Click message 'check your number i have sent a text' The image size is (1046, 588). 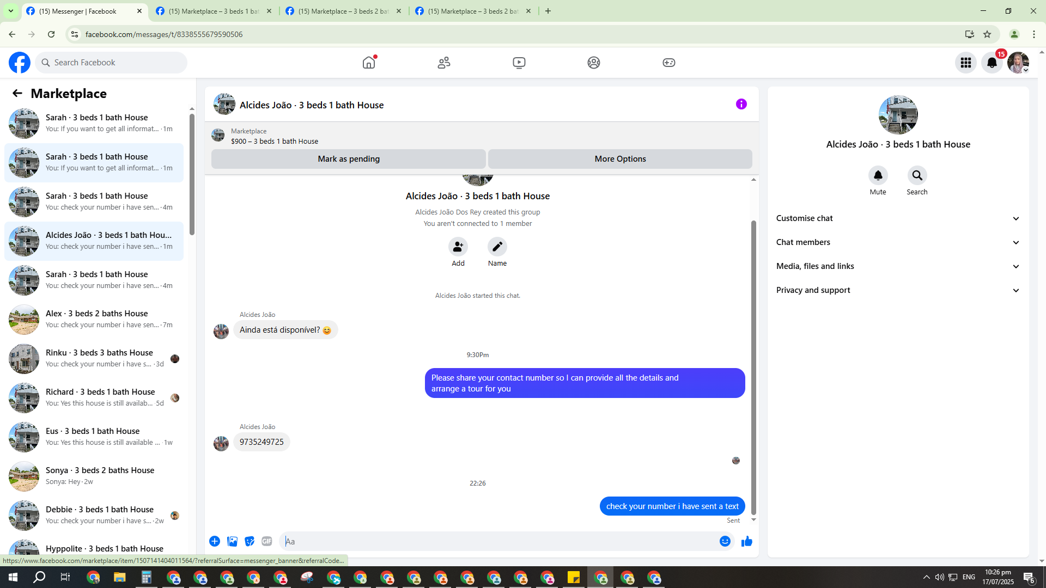coord(672,506)
